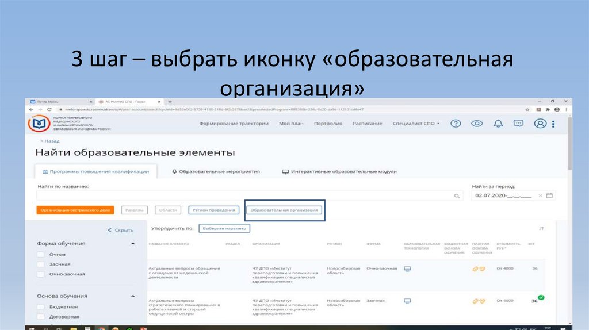Switch to Интерактивные образовательные модули tab

coord(339,171)
